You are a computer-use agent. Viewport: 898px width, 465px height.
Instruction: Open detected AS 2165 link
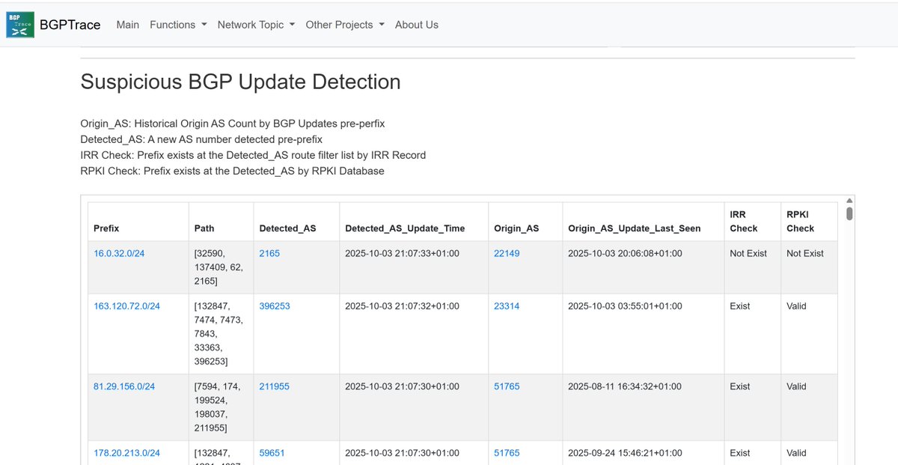(269, 254)
